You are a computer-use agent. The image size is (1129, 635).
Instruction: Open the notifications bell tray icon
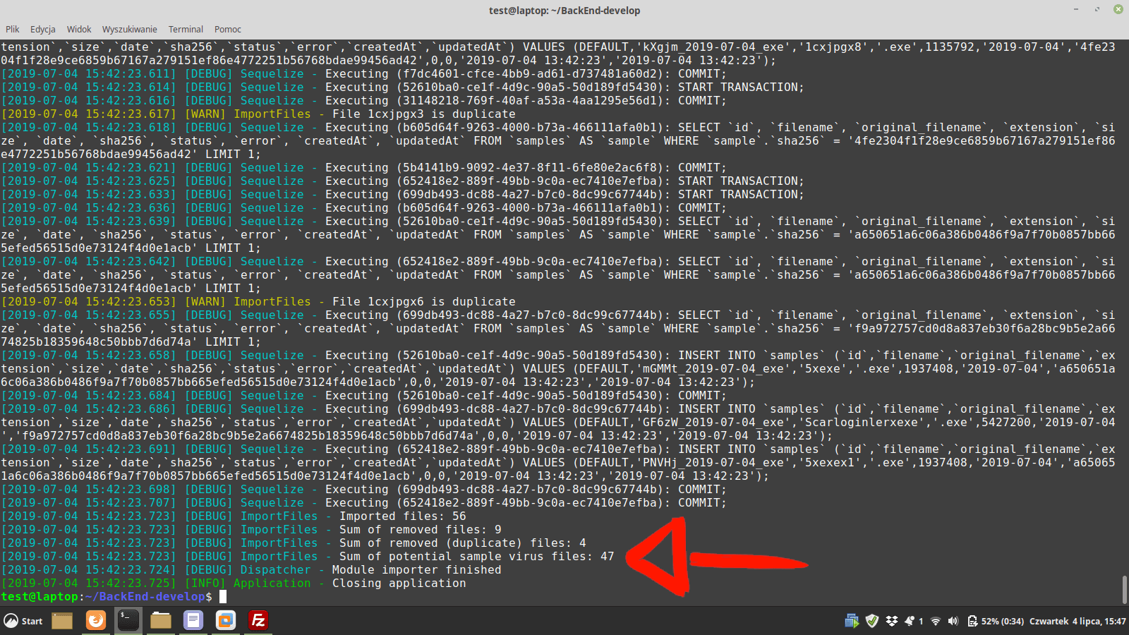click(910, 621)
